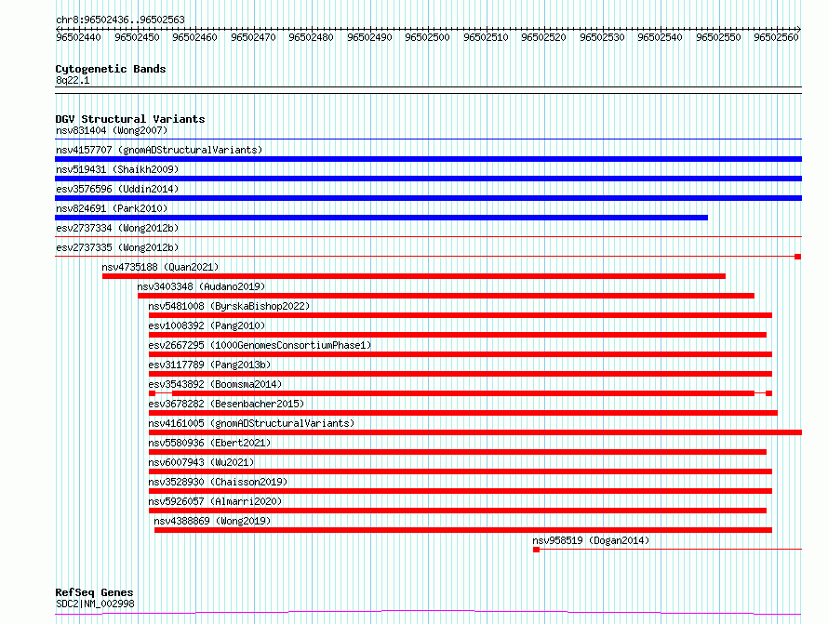Click the esv1008392 (Pang2010) label

(x=207, y=325)
